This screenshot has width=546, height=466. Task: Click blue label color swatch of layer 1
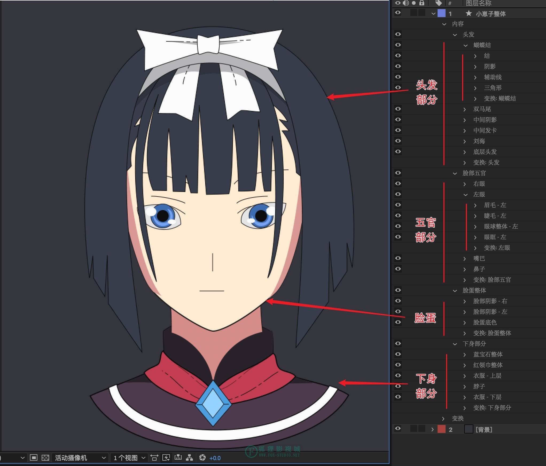click(x=441, y=13)
